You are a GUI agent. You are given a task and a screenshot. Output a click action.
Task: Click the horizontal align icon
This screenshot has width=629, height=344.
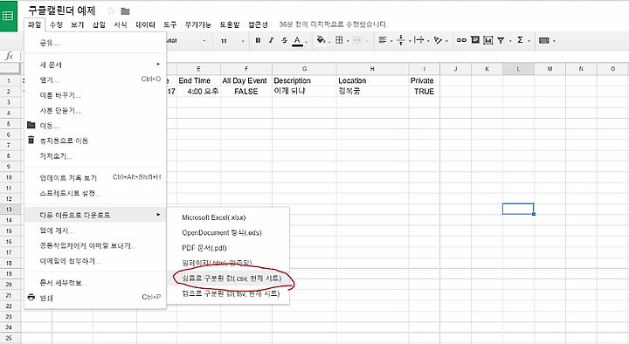point(383,40)
